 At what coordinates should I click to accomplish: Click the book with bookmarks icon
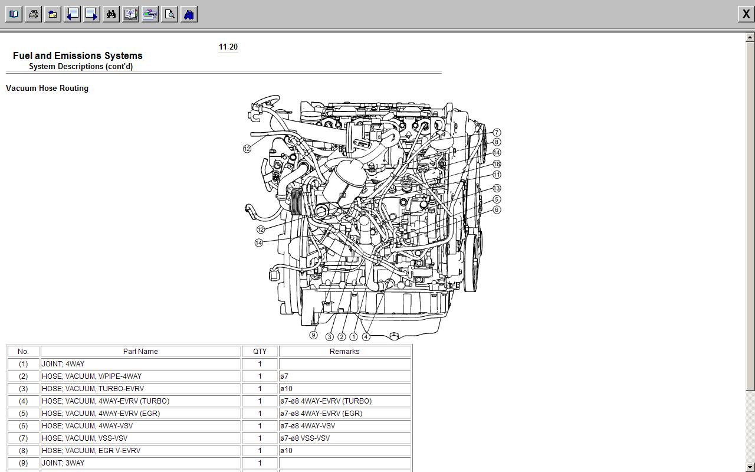(x=130, y=14)
